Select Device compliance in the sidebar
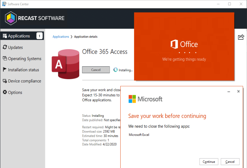 pyautogui.click(x=24, y=81)
